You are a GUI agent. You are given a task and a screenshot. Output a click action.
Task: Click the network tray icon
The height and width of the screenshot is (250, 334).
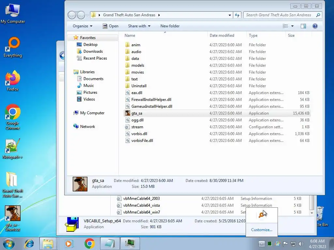pos(293,243)
